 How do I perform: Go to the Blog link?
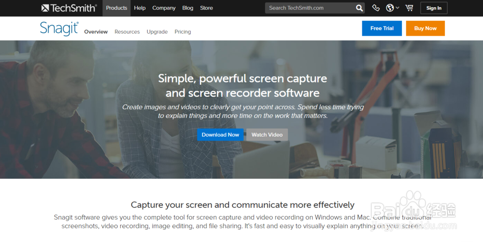tap(187, 8)
